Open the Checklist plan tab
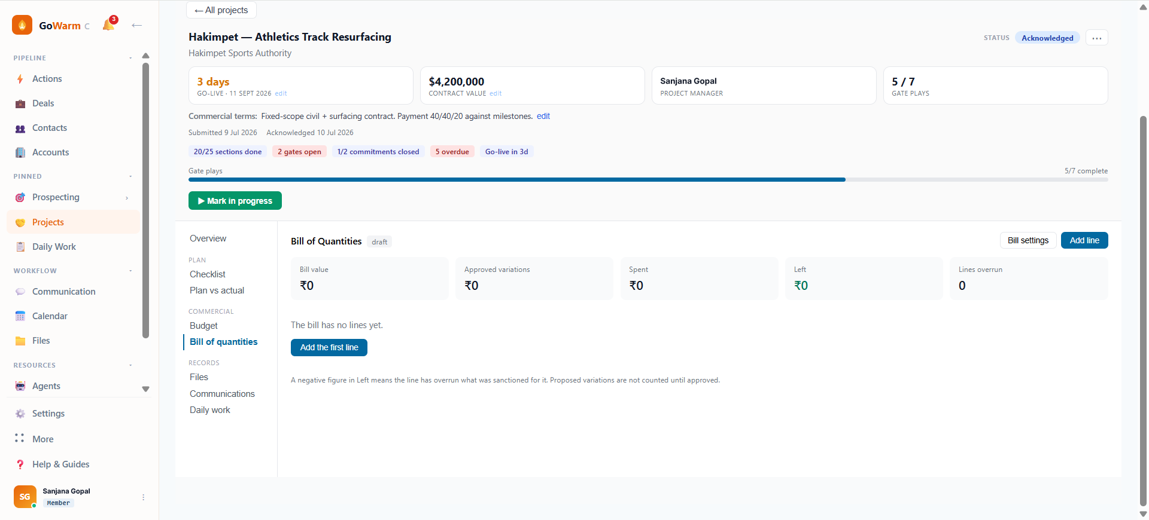This screenshot has height=520, width=1149. click(x=208, y=274)
